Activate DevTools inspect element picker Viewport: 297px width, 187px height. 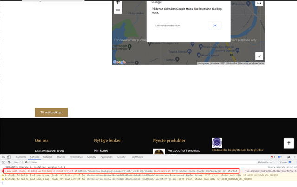tap(4, 157)
